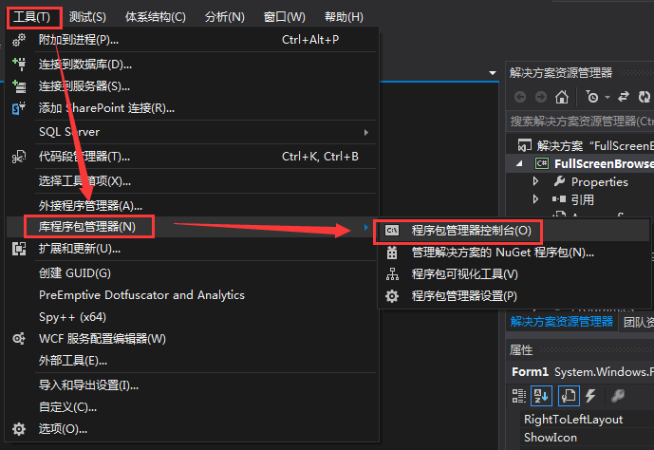Viewport: 654px width, 450px height.
Task: Click the C# project icon of FullScreenBrowser
Action: (x=542, y=163)
